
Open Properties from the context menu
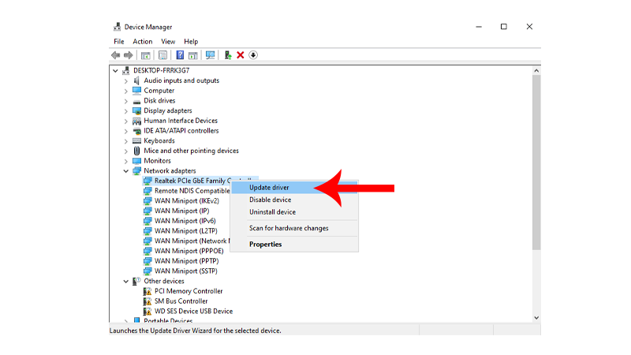[x=294, y=245]
